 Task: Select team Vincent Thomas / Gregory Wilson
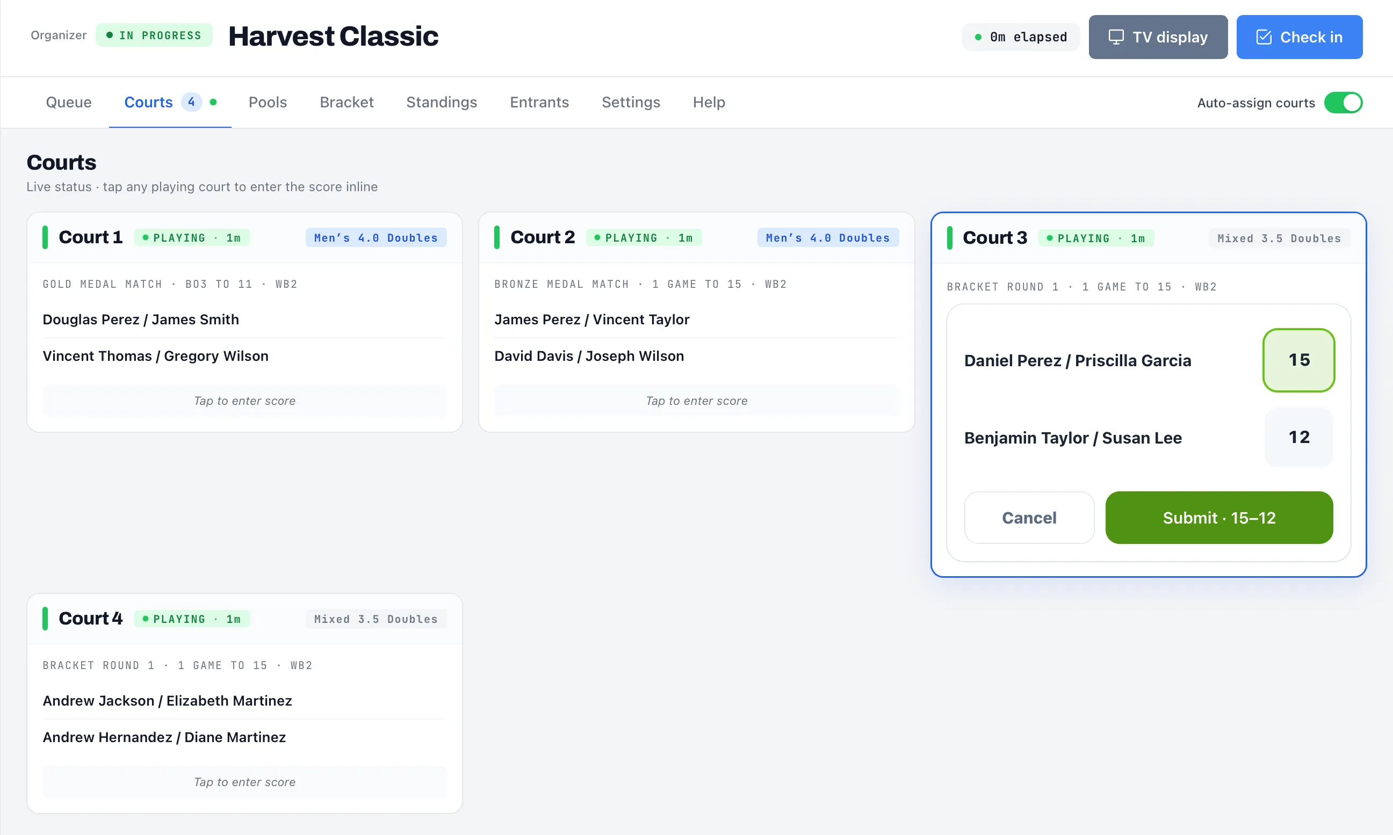pos(156,356)
